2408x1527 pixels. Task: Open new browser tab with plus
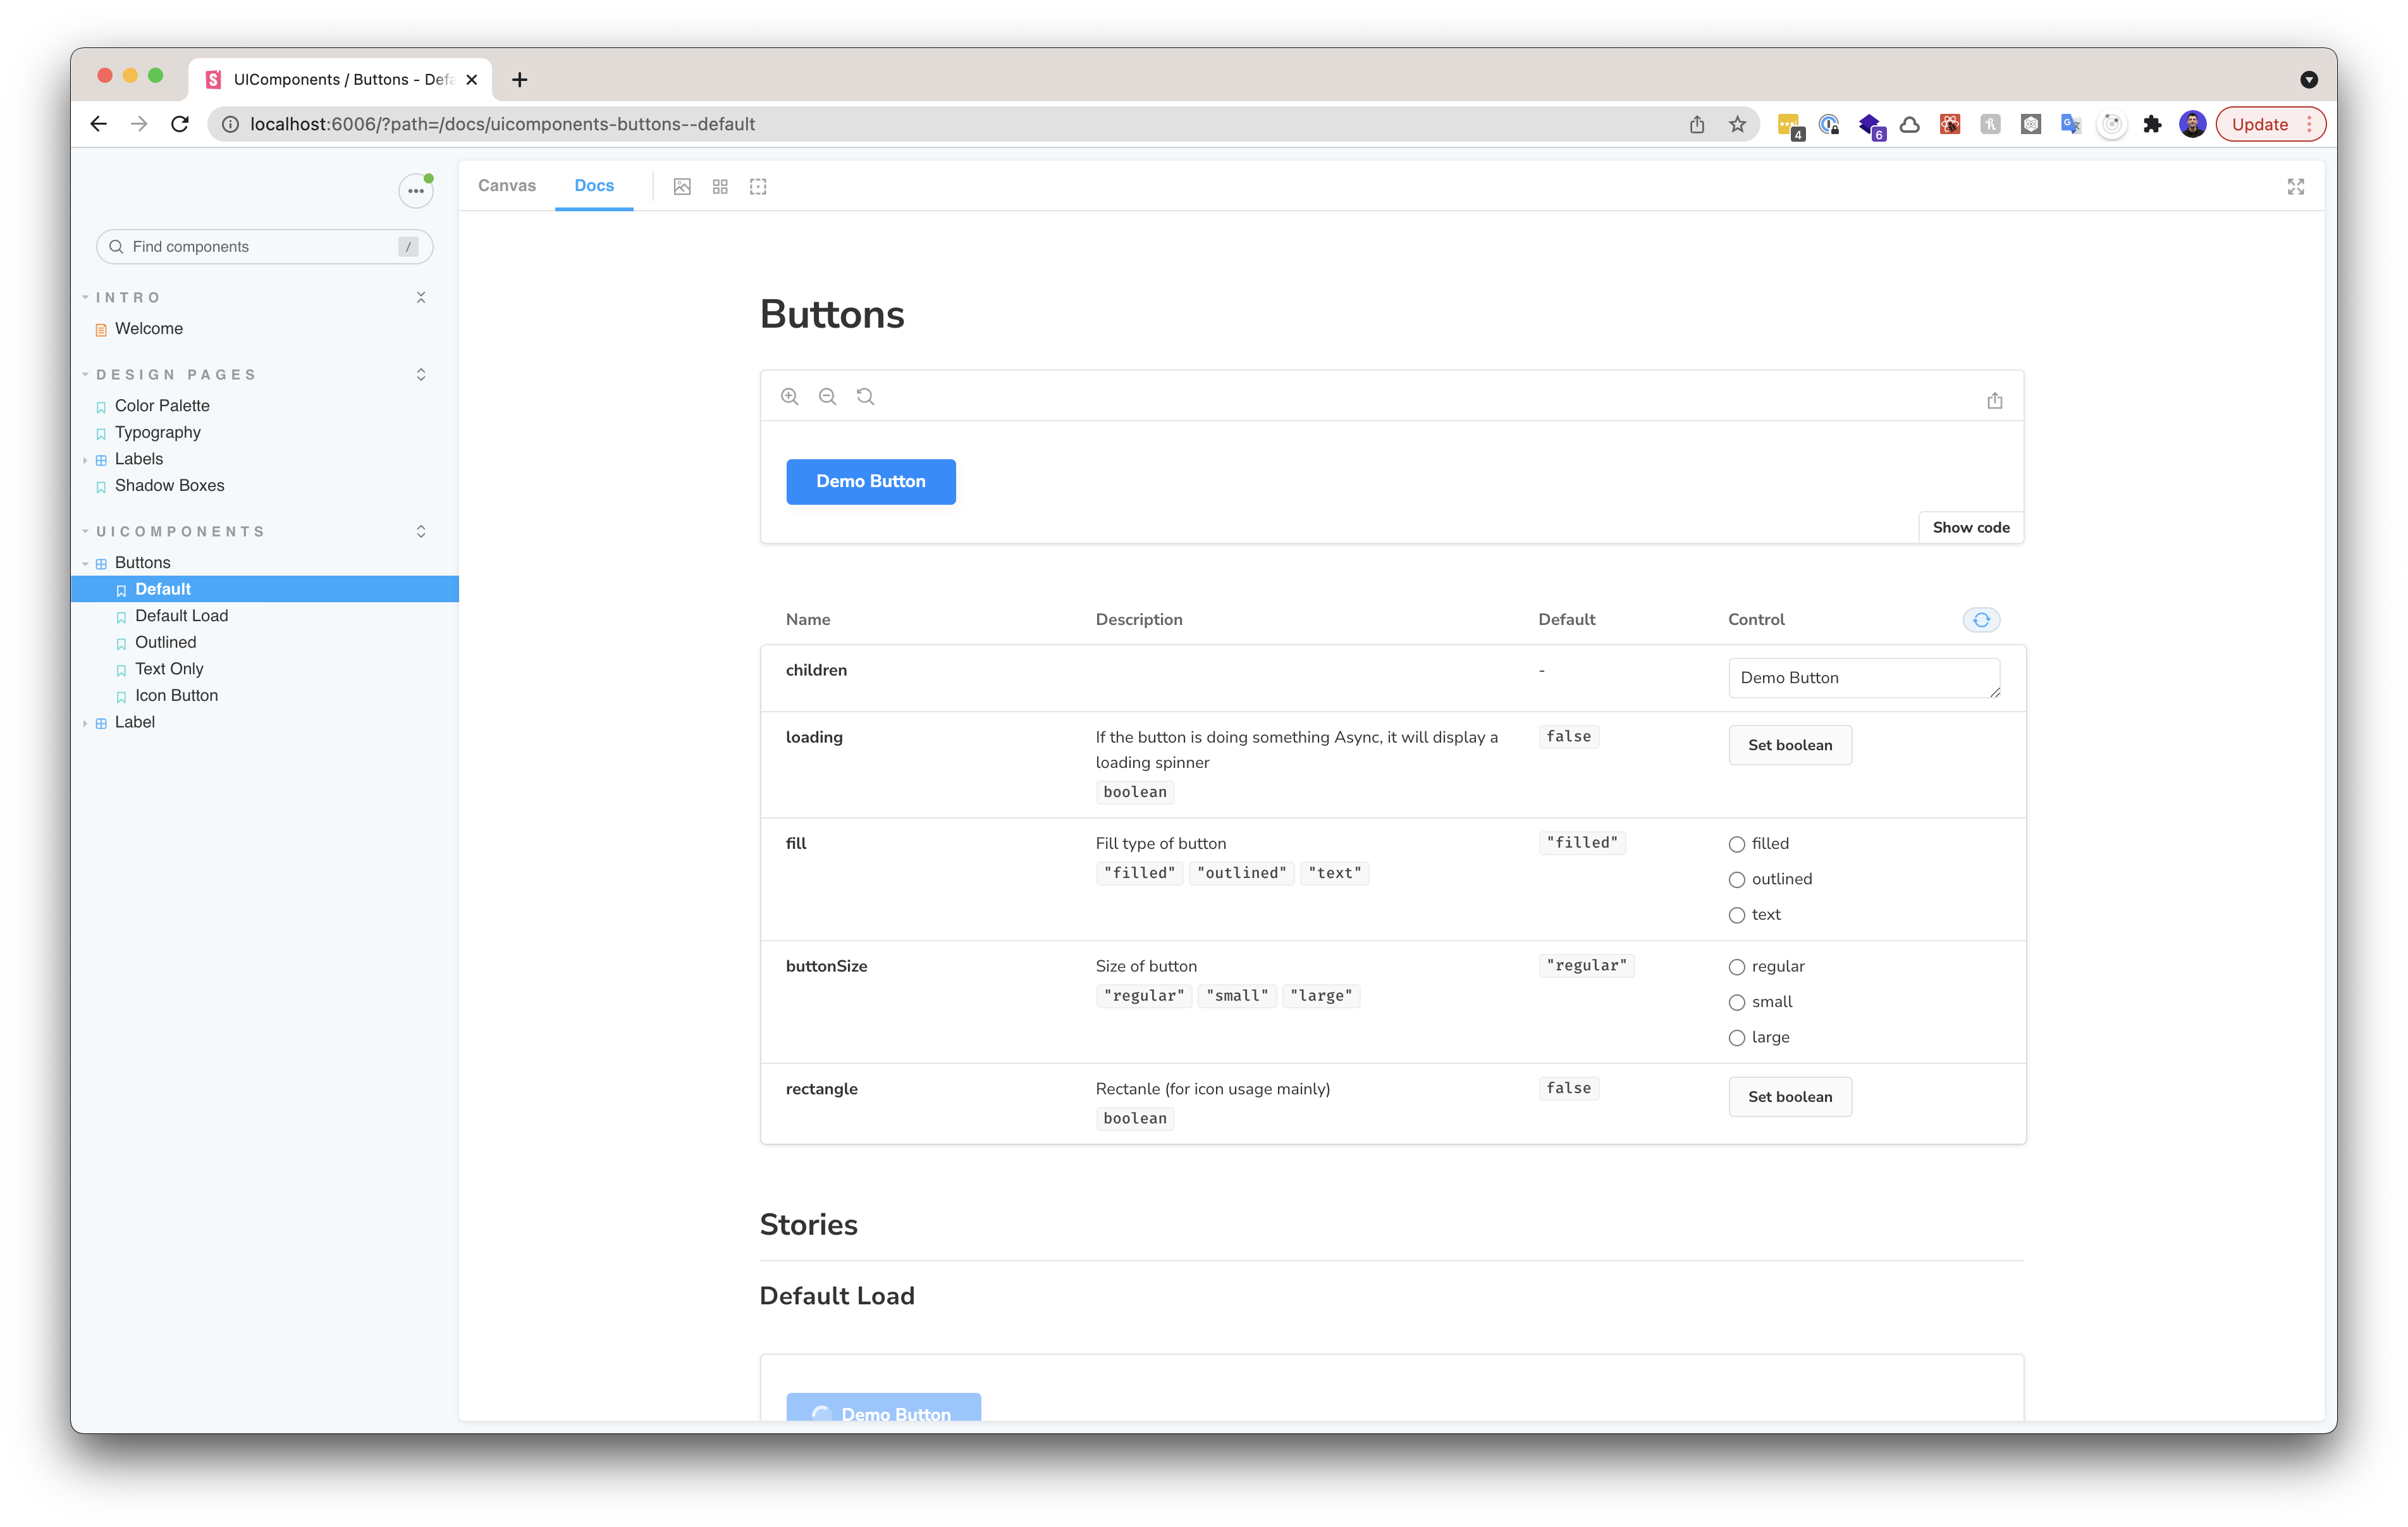point(519,79)
